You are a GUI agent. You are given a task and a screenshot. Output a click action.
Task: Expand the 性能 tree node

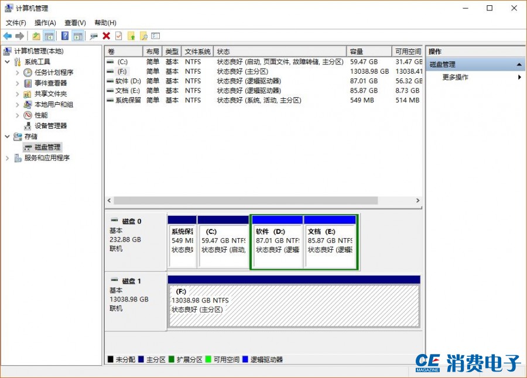18,115
